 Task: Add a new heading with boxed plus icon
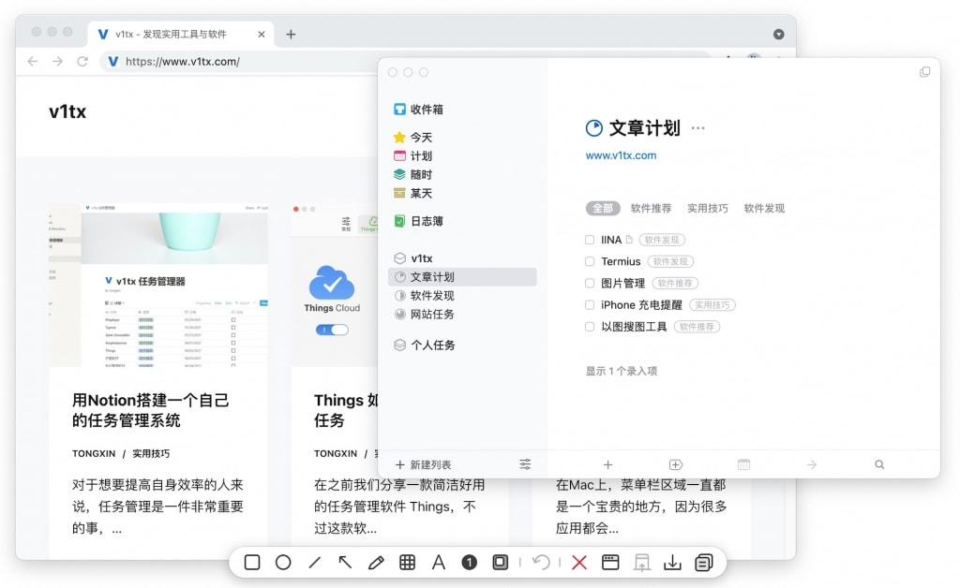point(676,464)
